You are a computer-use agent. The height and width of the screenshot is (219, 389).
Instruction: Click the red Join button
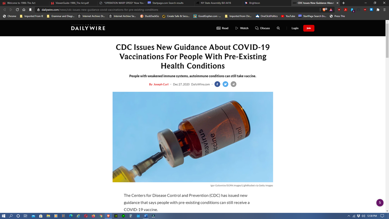(x=309, y=28)
